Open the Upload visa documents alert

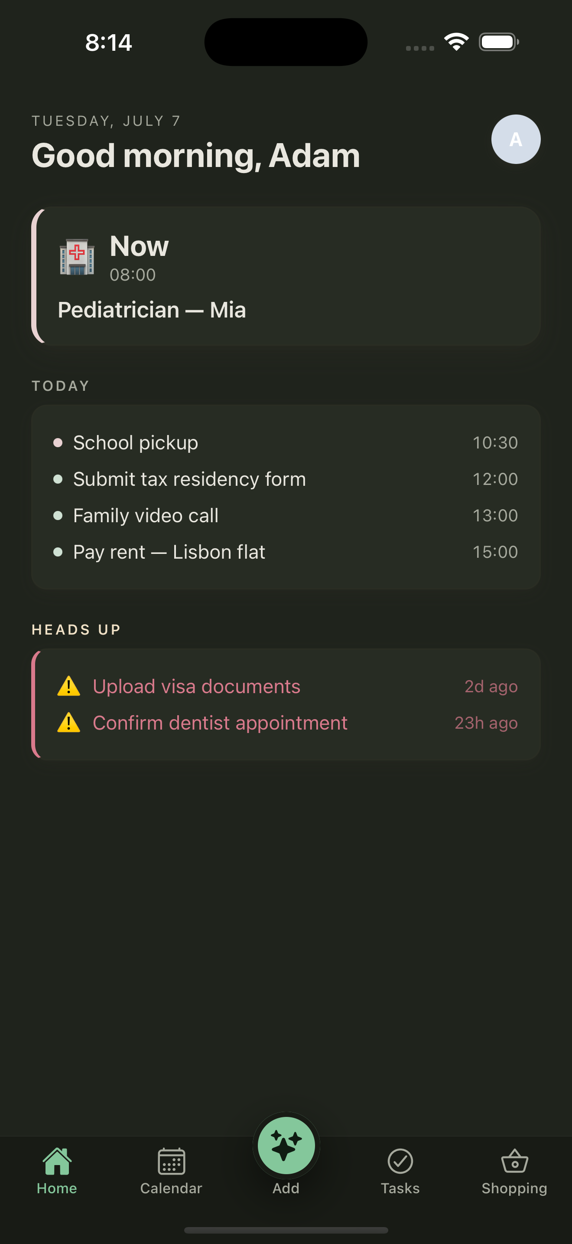point(286,686)
